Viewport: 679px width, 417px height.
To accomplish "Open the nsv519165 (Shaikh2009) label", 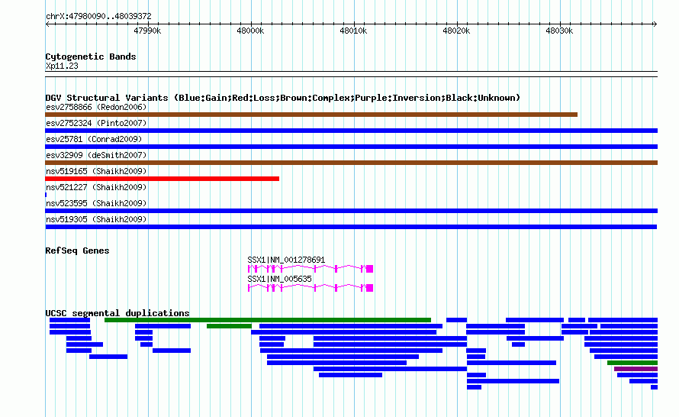I will click(x=96, y=171).
